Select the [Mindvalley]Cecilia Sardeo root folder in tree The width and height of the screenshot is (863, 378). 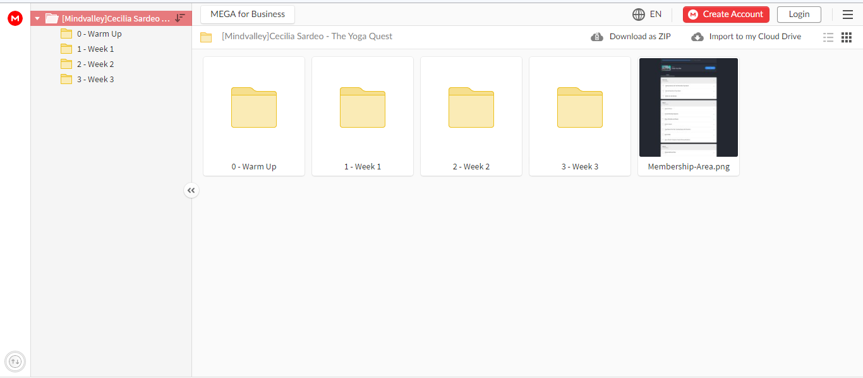(x=111, y=18)
